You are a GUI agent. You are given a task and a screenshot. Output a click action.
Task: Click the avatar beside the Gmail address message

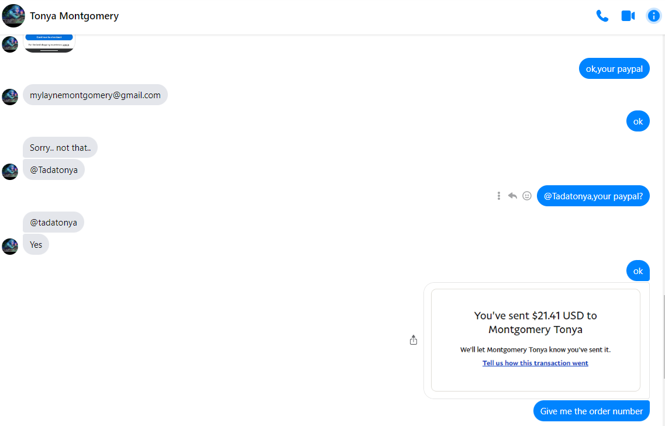click(10, 97)
